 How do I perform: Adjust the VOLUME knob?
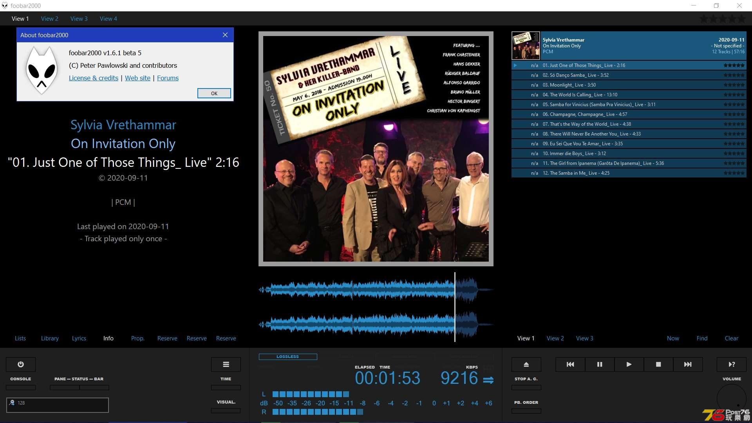pyautogui.click(x=732, y=399)
